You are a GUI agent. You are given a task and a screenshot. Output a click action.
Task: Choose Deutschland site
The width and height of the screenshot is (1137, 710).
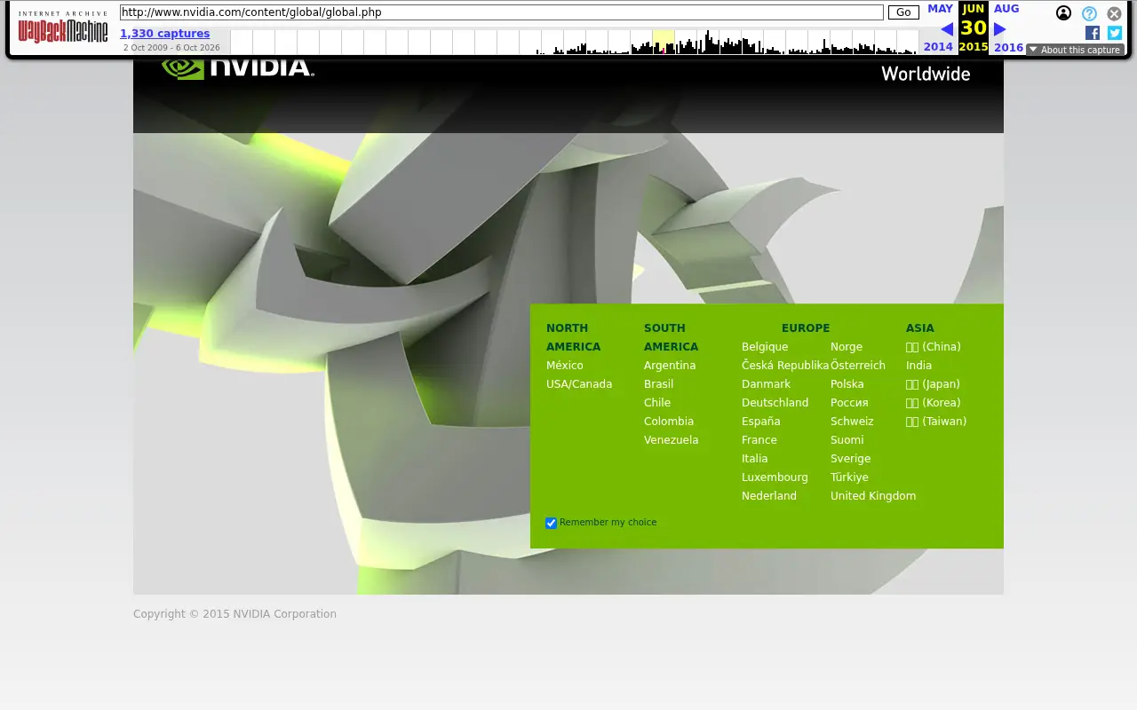pyautogui.click(x=775, y=403)
